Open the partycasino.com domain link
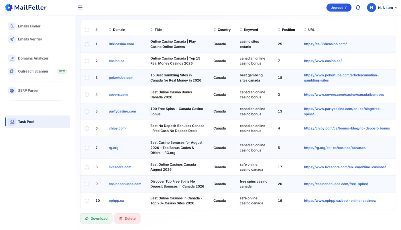The image size is (401, 230). click(x=122, y=111)
